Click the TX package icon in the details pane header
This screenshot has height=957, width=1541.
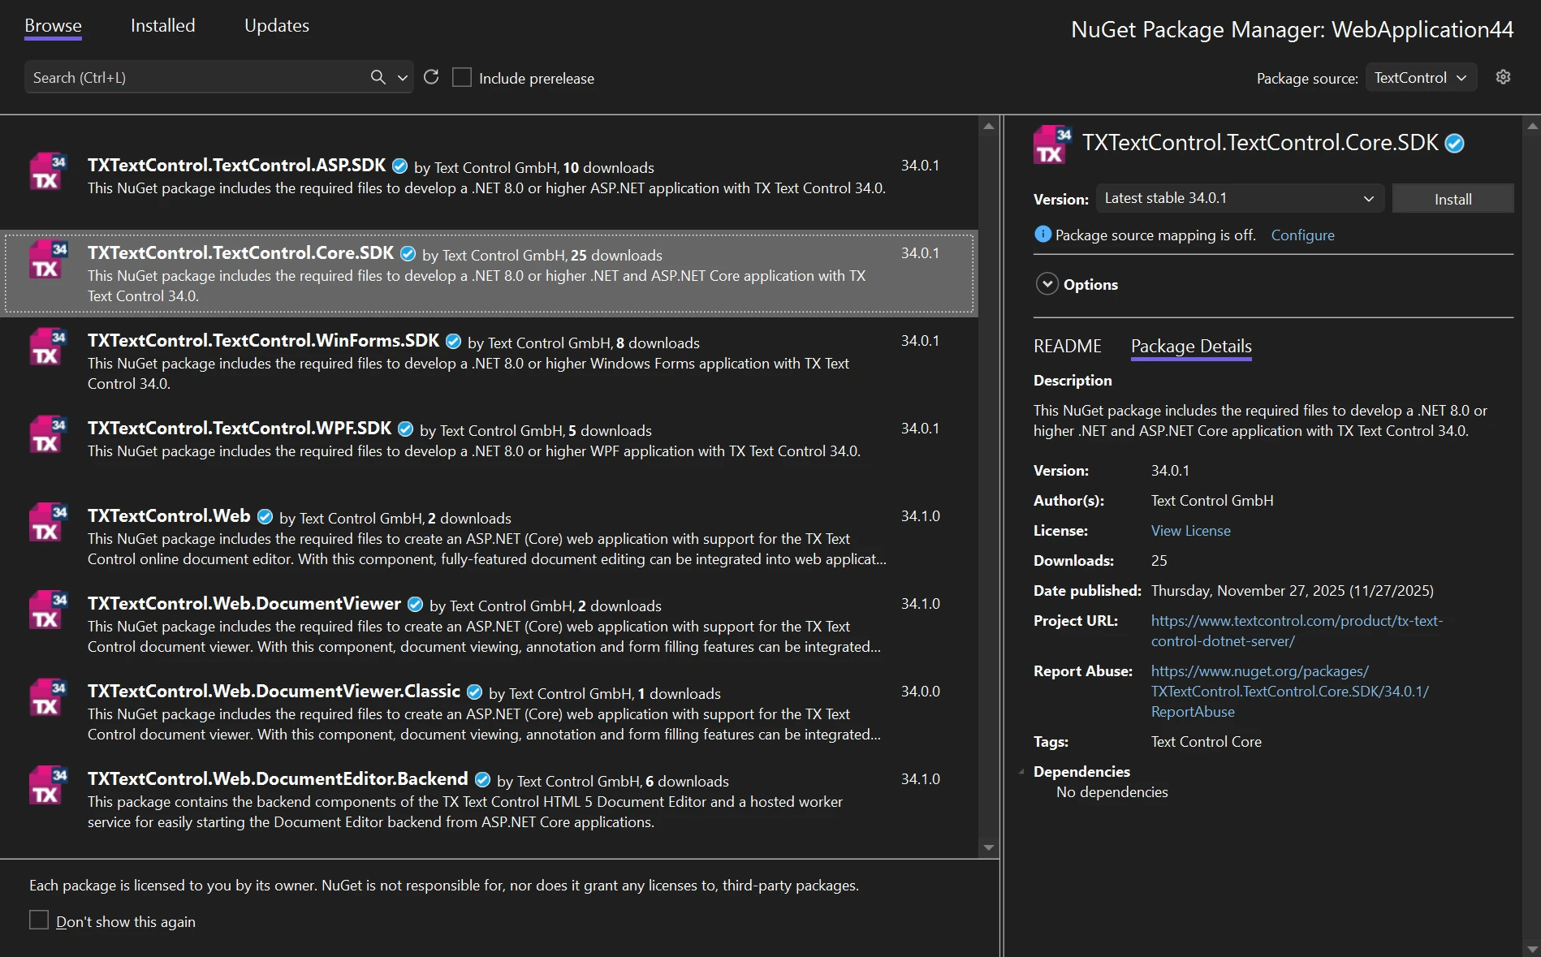pos(1051,144)
